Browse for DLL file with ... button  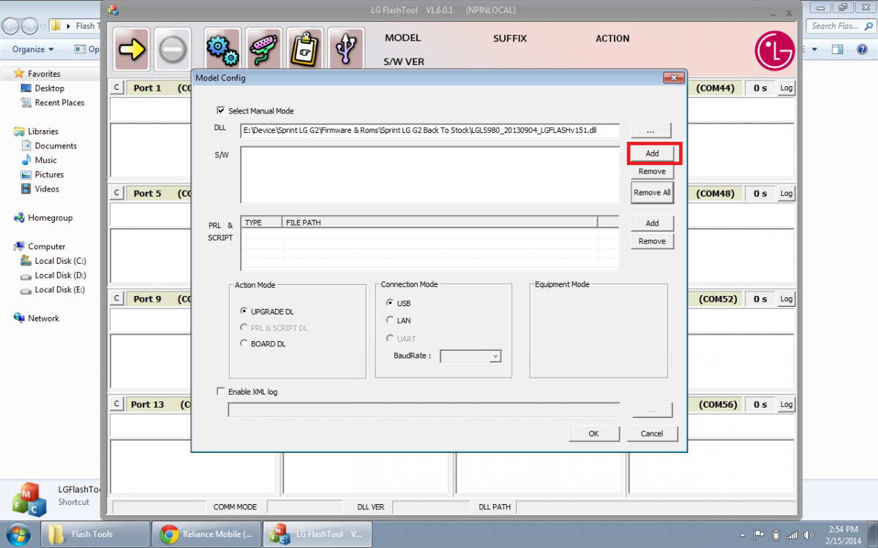(x=652, y=131)
